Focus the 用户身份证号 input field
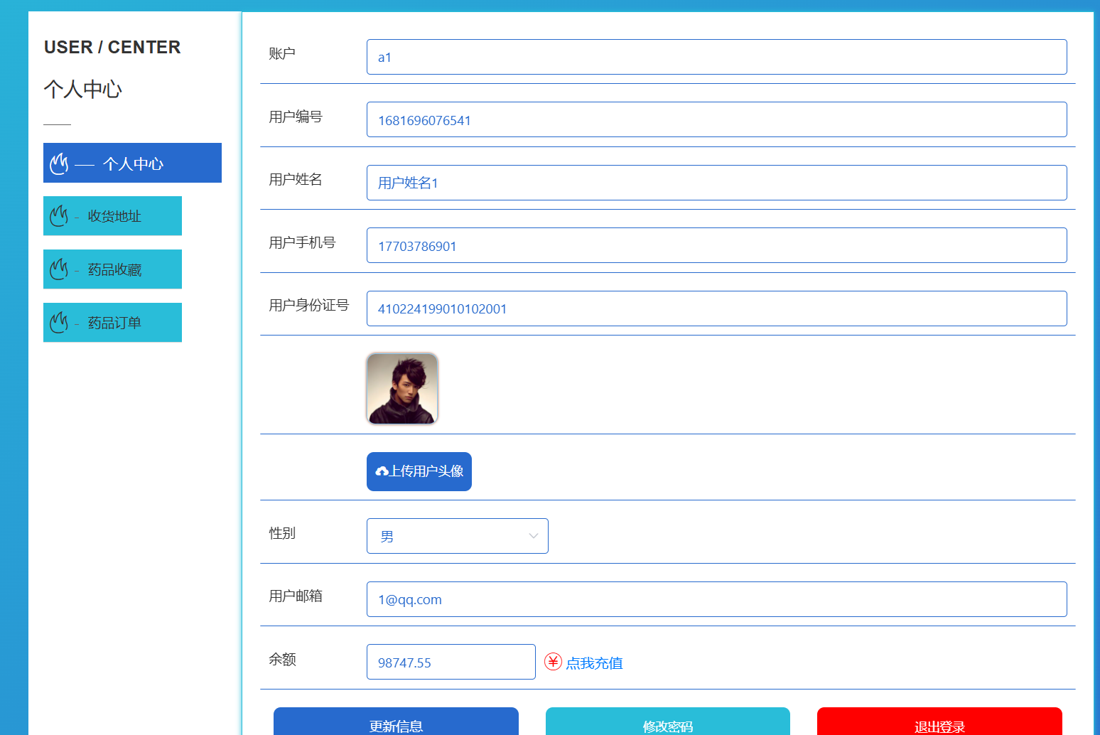Viewport: 1100px width, 735px height. pos(717,309)
